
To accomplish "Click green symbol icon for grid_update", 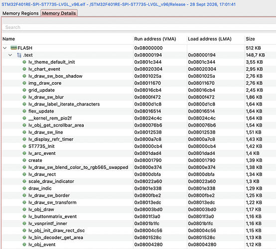I will [24, 90].
